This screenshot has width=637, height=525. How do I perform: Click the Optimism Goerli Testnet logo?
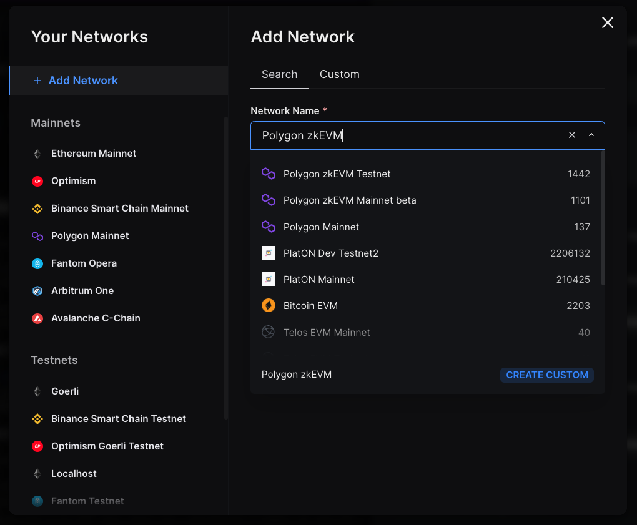[x=37, y=446]
